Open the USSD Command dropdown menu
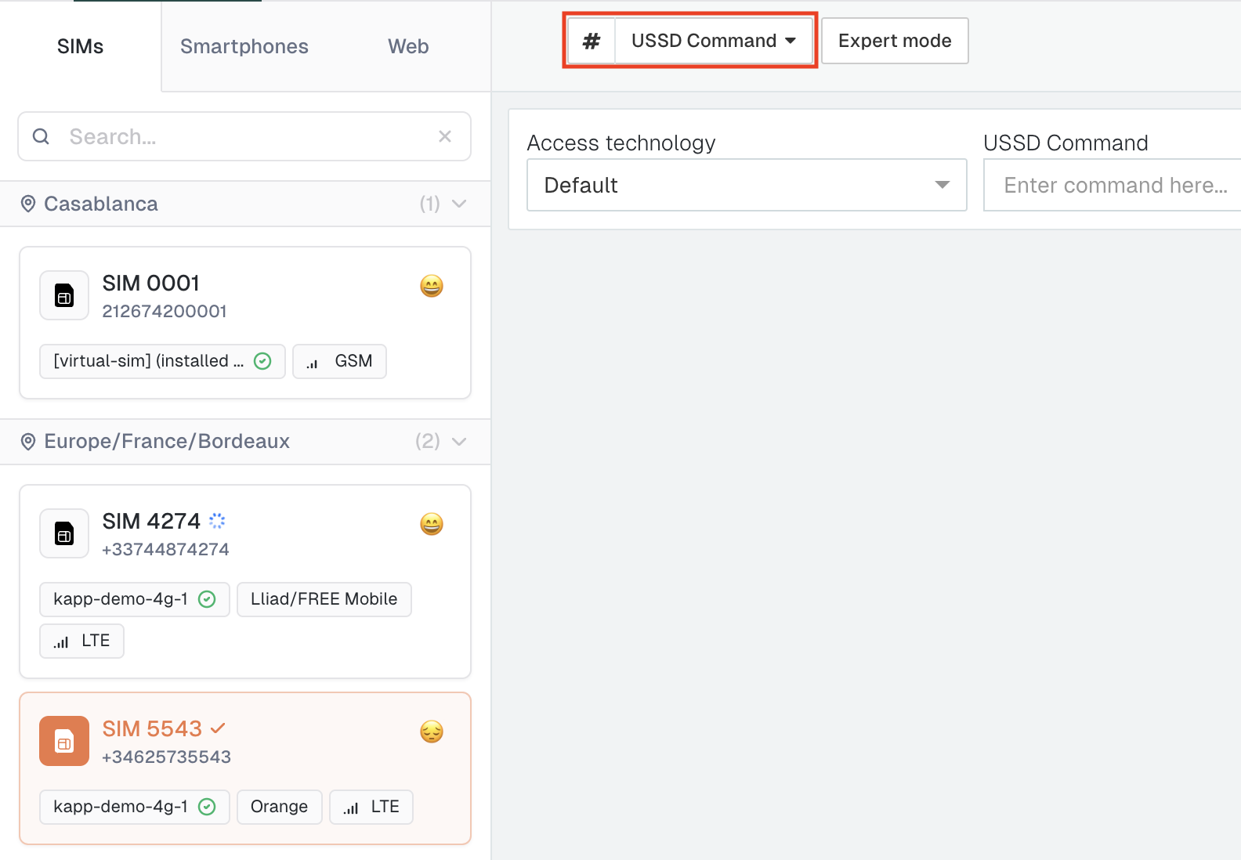Screen dimensions: 1241x860 [713, 41]
